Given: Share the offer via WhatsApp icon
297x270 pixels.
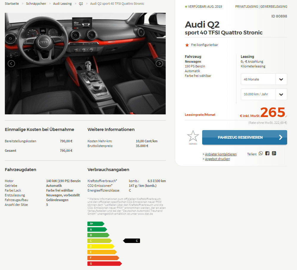Looking at the screenshot, I should [261, 153].
